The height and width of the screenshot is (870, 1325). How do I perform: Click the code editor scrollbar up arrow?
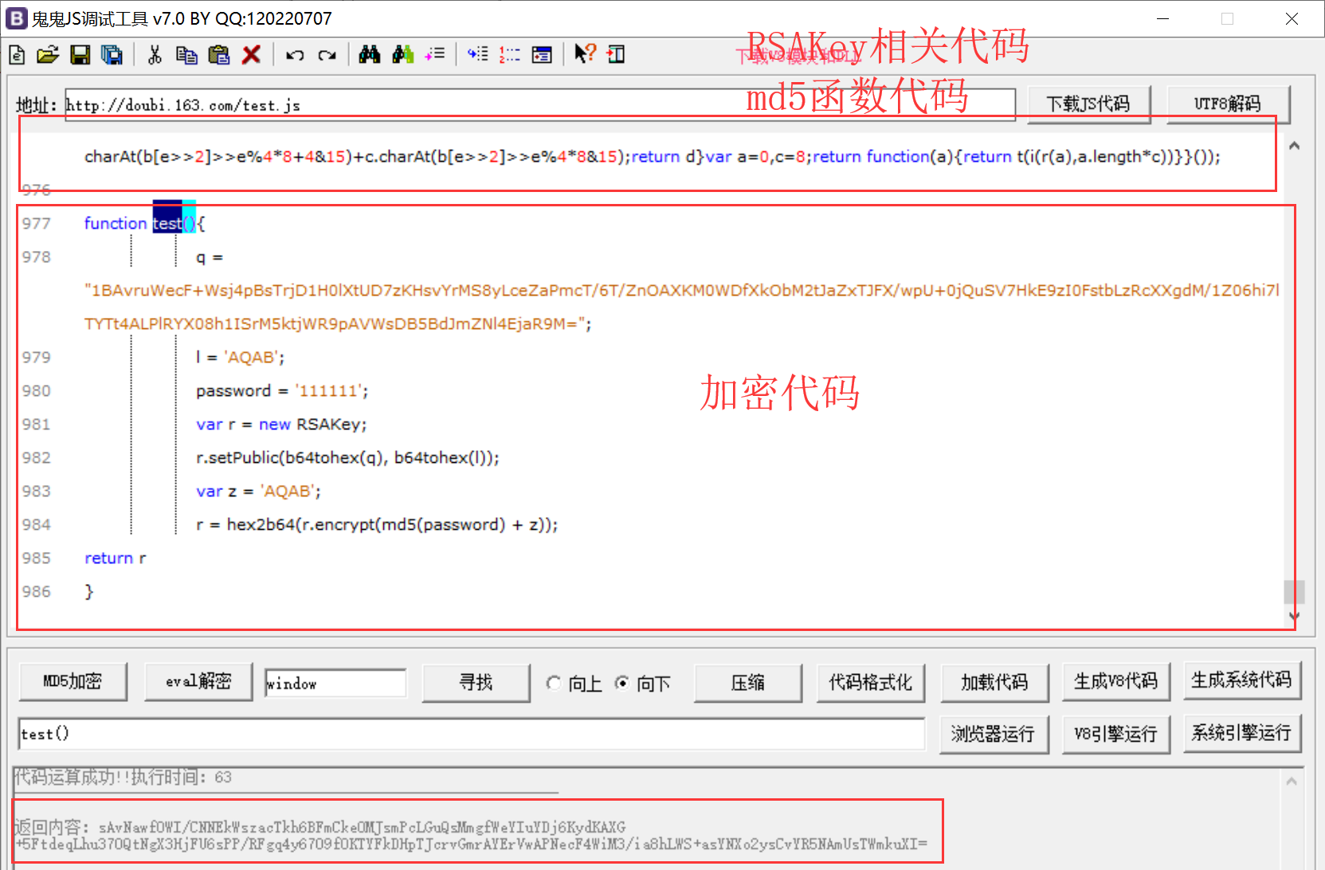[1294, 146]
